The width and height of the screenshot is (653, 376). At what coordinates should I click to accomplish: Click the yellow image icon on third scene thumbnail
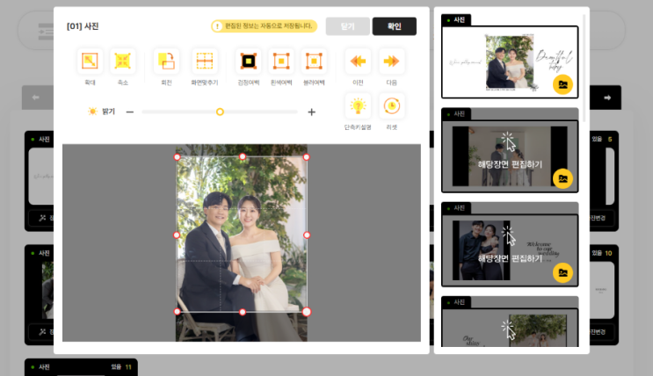click(562, 272)
